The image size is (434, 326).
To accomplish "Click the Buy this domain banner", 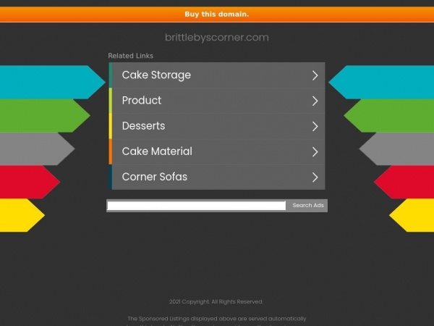I will [x=217, y=14].
